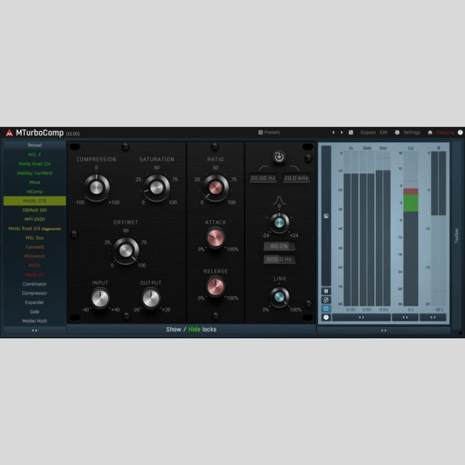Click the pink Attack knob

(215, 238)
